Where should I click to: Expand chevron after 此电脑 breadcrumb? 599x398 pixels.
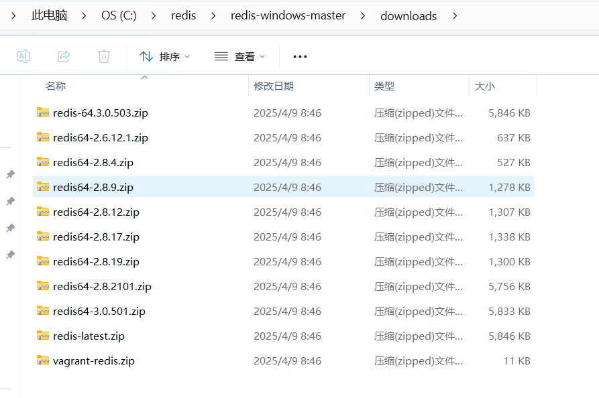click(84, 15)
